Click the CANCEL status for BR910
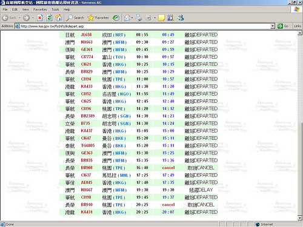Screen dimensions: 303x227 201,205
